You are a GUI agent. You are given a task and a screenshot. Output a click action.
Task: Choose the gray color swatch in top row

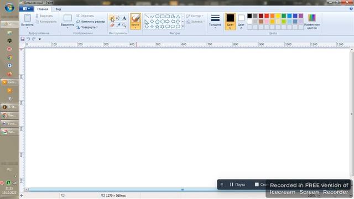coord(255,15)
